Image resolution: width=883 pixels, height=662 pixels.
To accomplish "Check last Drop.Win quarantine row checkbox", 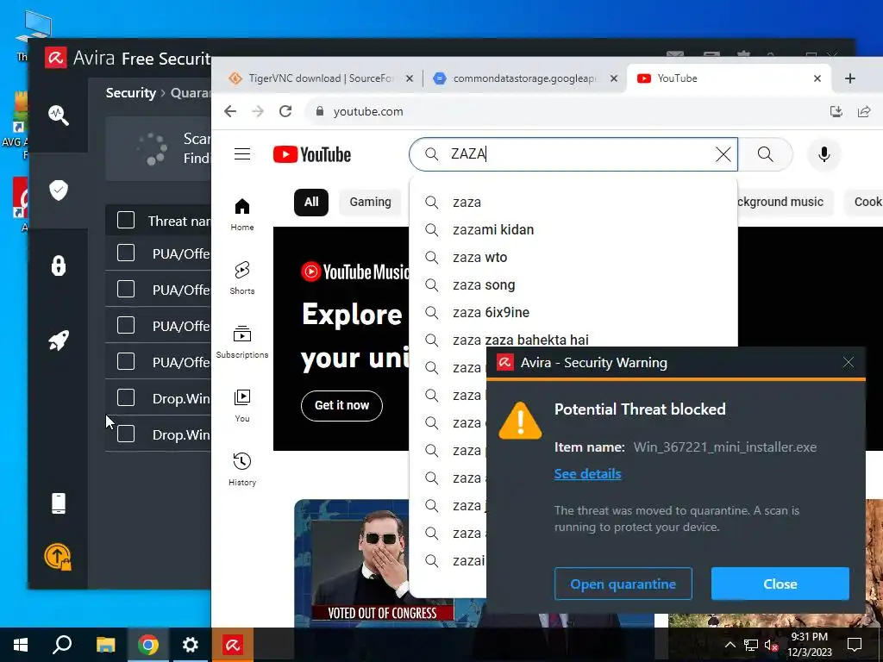I will (126, 434).
